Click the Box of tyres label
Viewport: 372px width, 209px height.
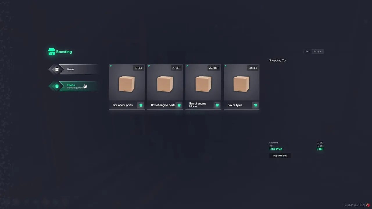pos(235,105)
